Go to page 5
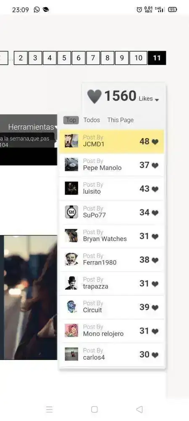This screenshot has height=421, width=189. pos(64,58)
